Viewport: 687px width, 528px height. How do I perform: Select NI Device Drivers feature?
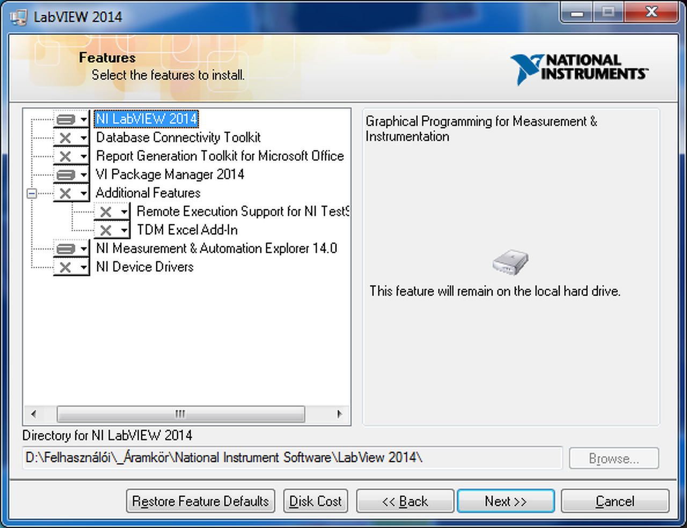[145, 267]
